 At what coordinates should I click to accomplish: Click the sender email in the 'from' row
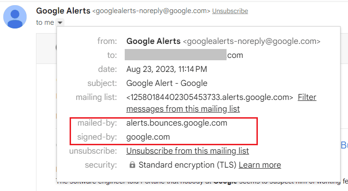[251, 41]
